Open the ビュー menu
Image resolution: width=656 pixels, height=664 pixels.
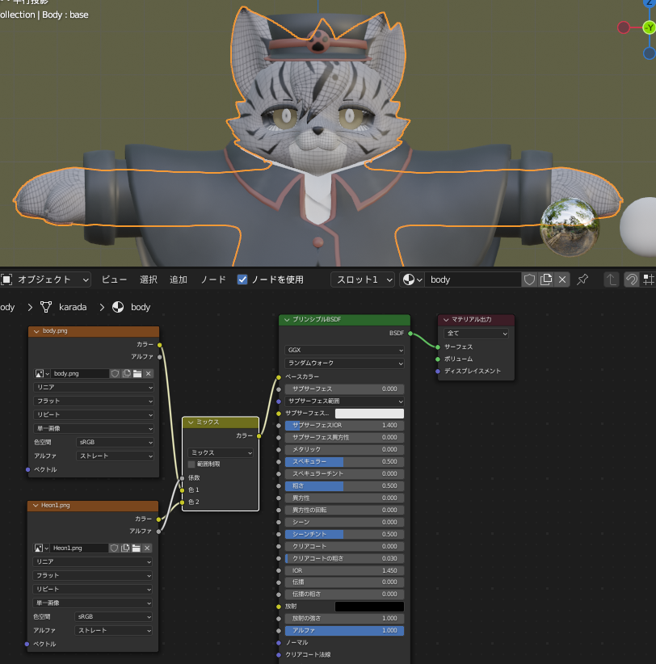114,279
